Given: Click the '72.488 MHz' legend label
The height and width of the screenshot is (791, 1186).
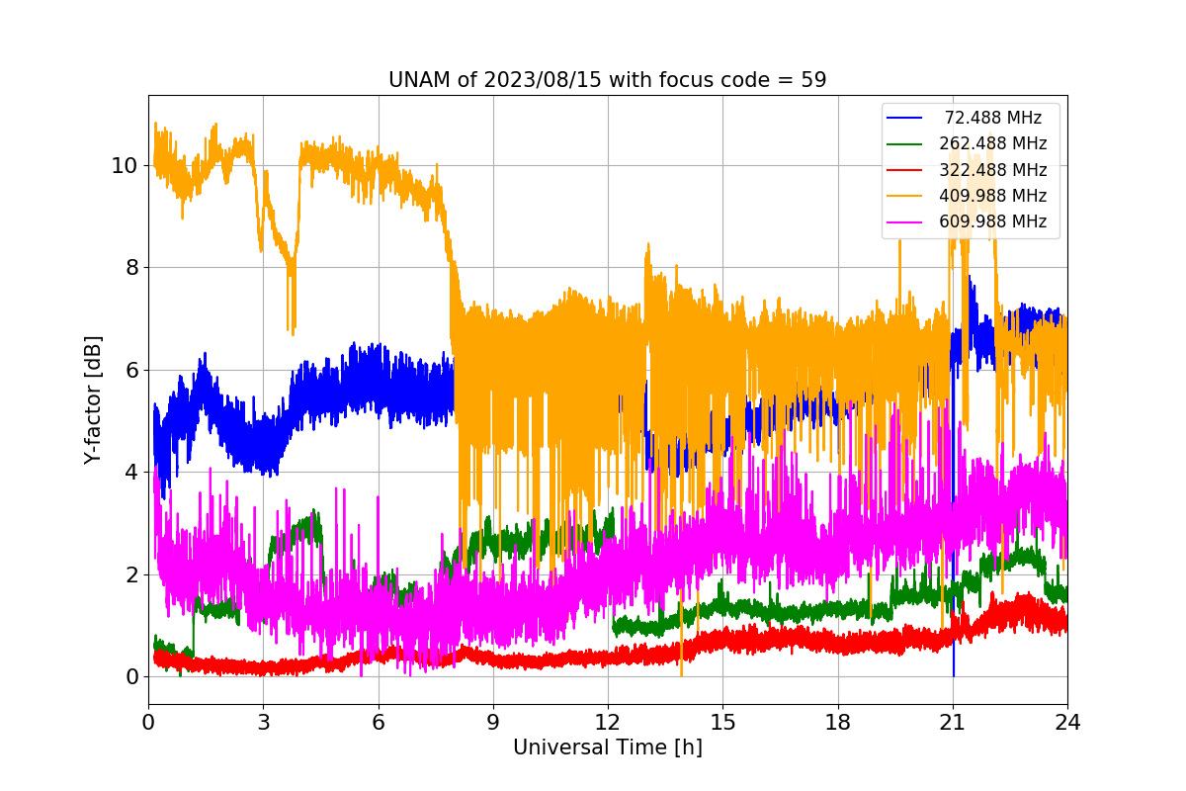Looking at the screenshot, I should click(993, 118).
